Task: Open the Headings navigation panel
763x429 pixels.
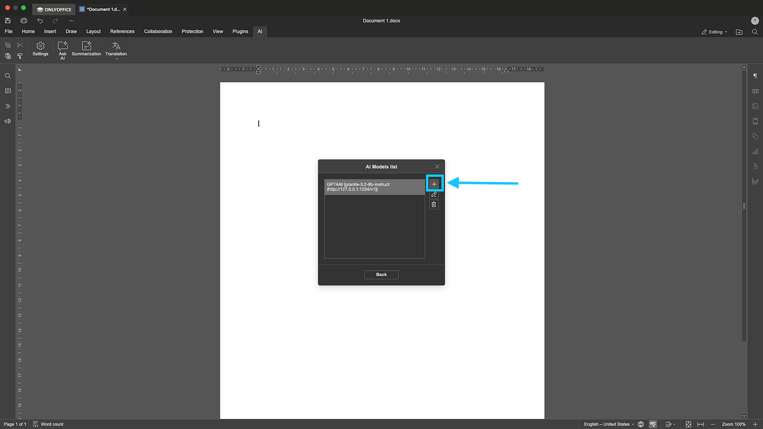Action: coord(8,106)
